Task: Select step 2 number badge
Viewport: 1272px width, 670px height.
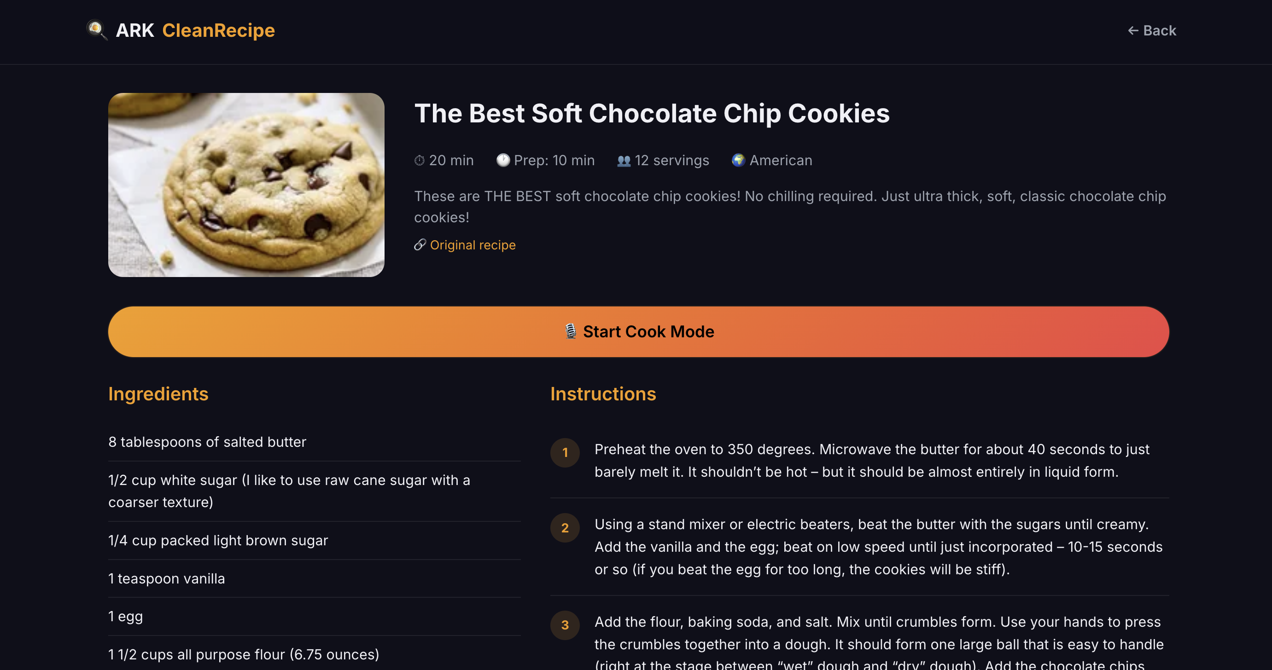Action: [565, 528]
